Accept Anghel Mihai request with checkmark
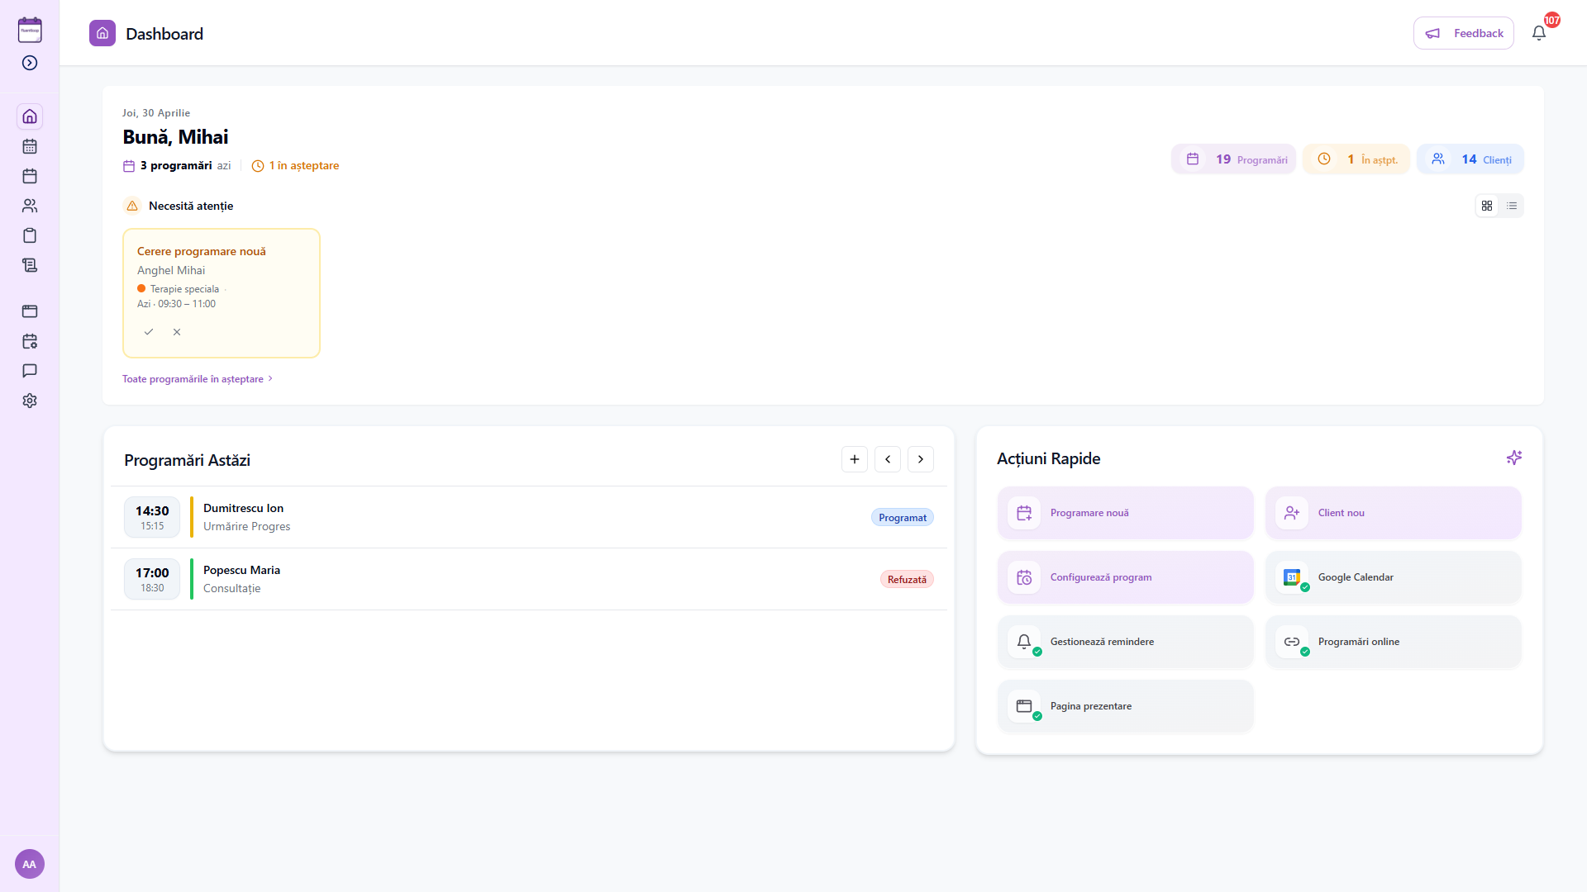1587x892 pixels. (149, 332)
